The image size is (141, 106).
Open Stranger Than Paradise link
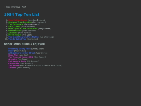[20, 22]
